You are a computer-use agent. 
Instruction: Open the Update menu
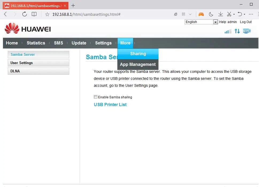[x=79, y=43]
